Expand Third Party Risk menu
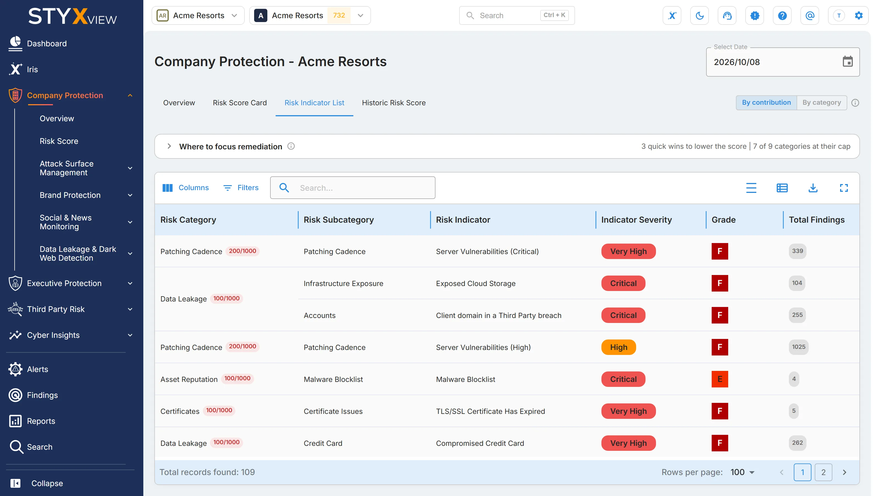 pyautogui.click(x=130, y=309)
